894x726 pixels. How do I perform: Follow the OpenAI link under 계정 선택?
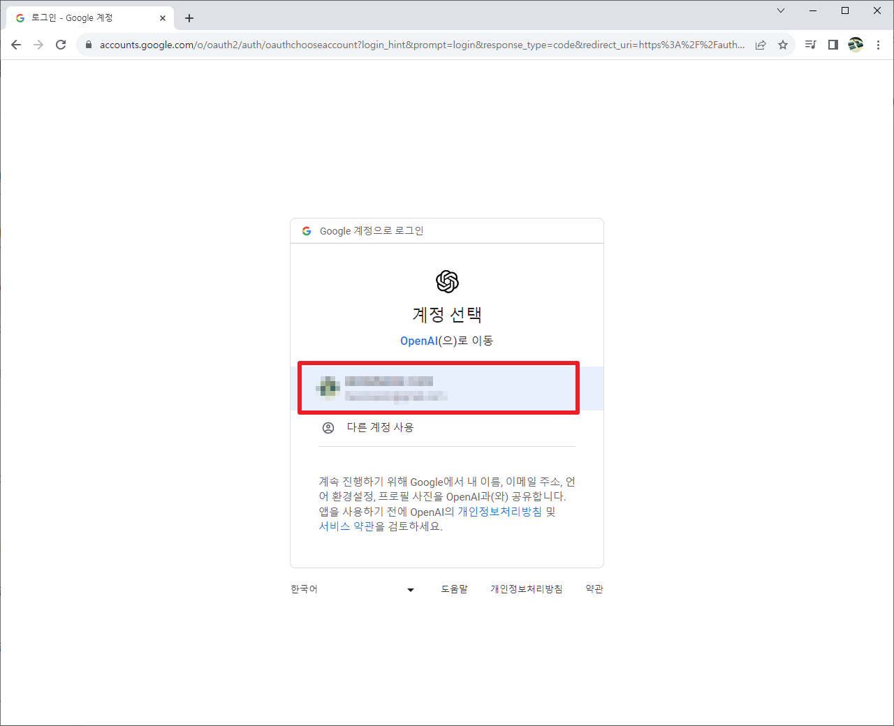click(419, 341)
